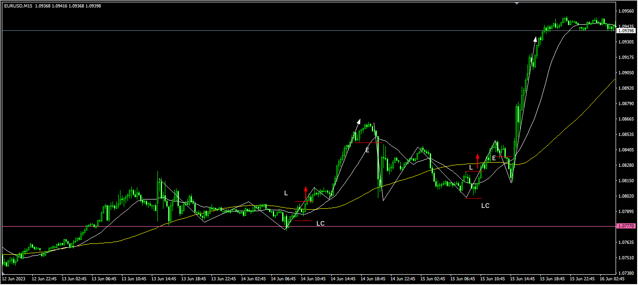Select the red up arrow on 14 Jun

coord(306,192)
